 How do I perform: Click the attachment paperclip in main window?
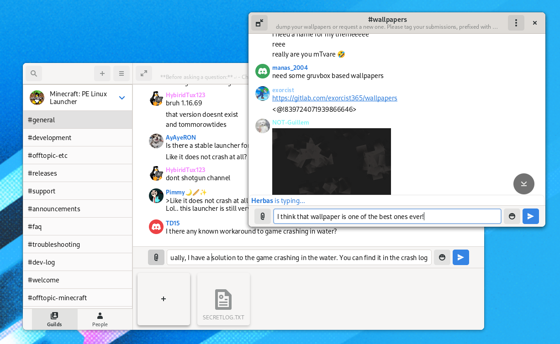point(156,257)
